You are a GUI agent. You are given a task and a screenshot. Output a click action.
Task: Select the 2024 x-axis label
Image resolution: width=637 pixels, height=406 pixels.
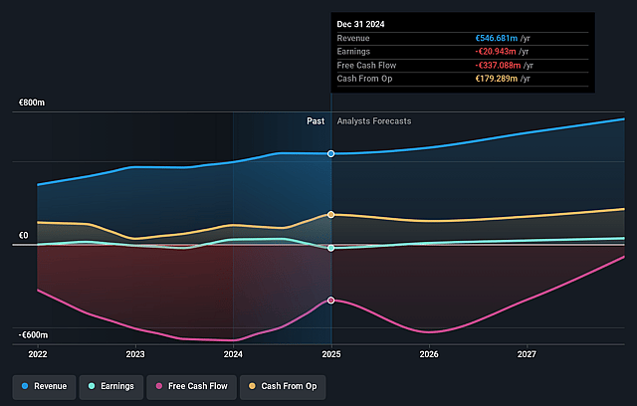(x=233, y=354)
